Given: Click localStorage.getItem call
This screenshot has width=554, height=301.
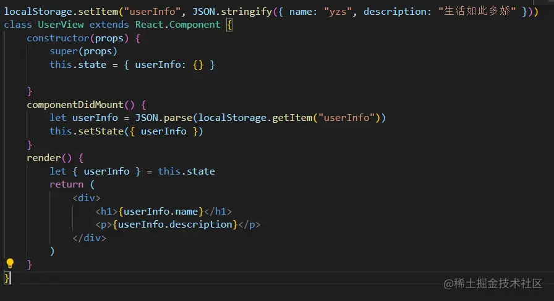Looking at the screenshot, I should 255,118.
